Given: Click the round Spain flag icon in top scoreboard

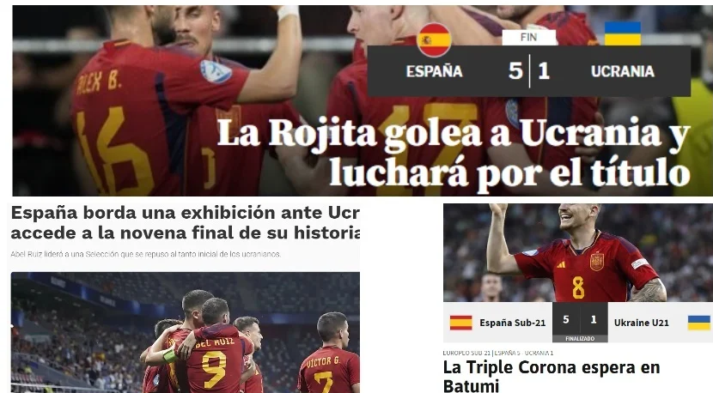Looking at the screenshot, I should tap(435, 40).
